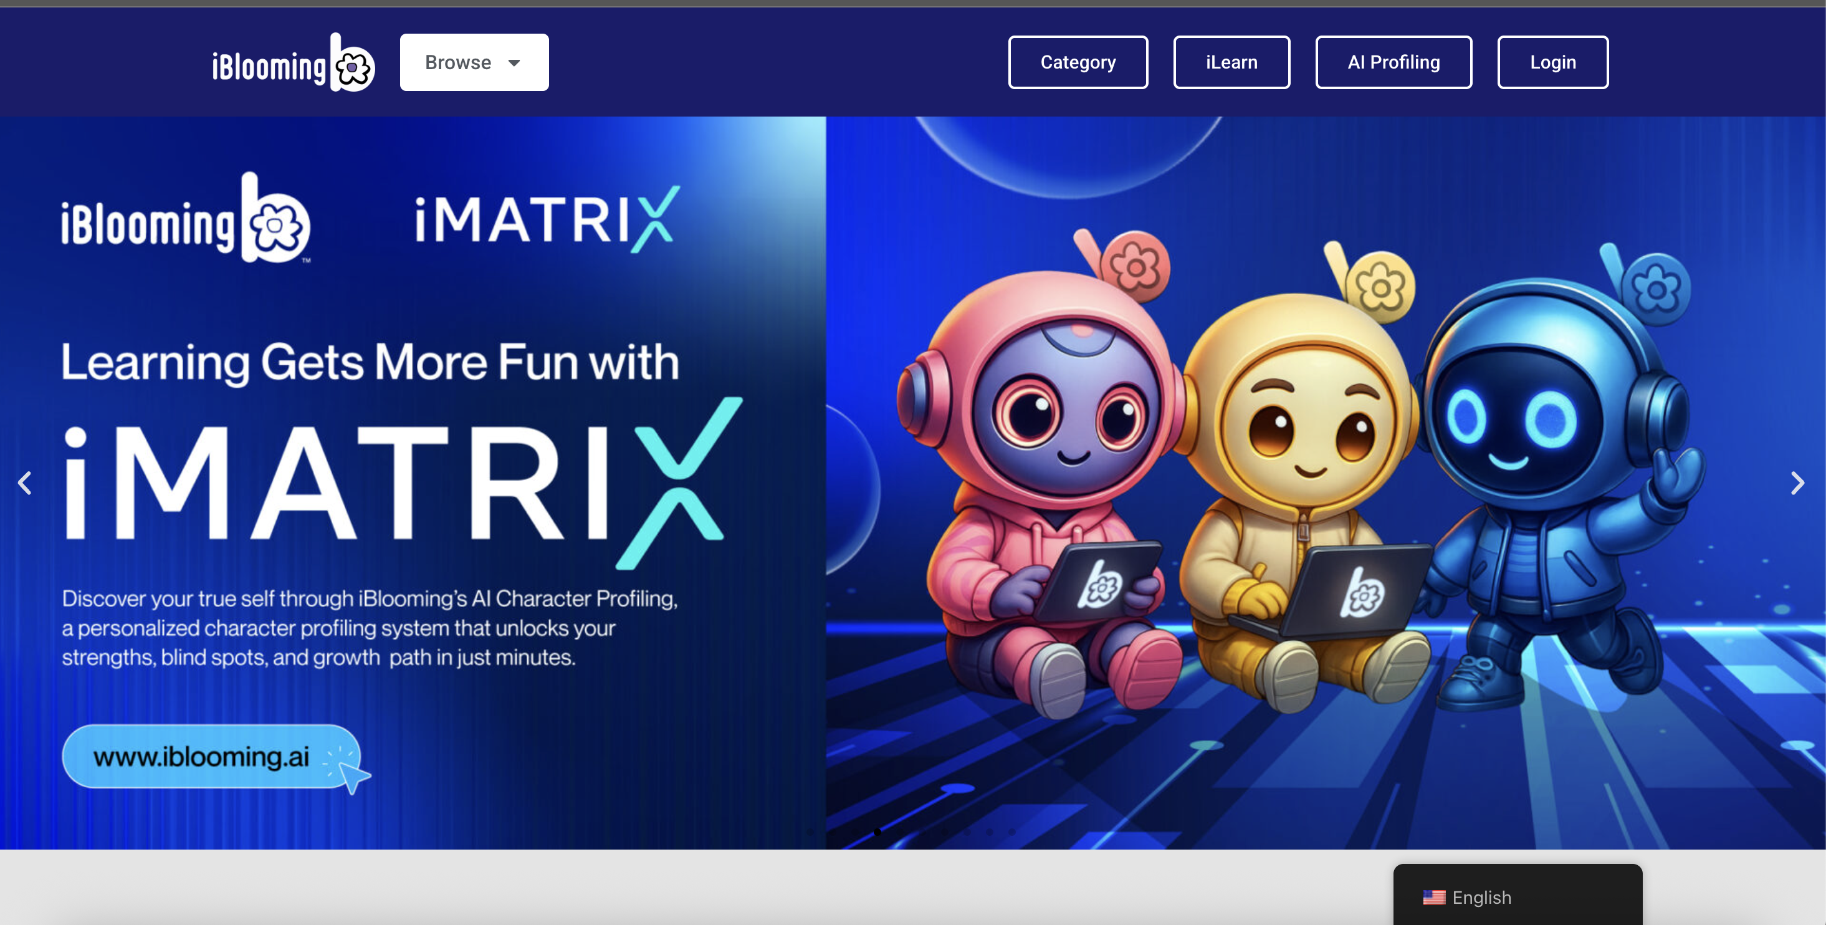1826x925 pixels.
Task: Jump to the first carousel dot
Action: click(810, 832)
